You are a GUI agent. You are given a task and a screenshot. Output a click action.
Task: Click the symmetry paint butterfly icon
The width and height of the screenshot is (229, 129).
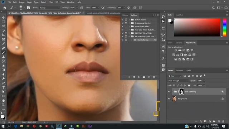tap(140, 8)
